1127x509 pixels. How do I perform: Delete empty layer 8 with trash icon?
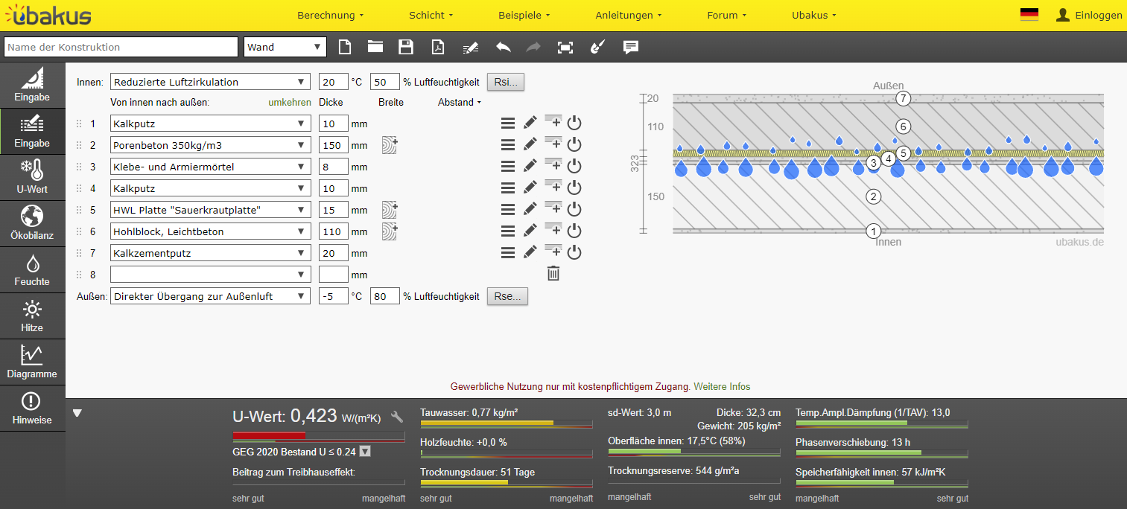(x=553, y=274)
